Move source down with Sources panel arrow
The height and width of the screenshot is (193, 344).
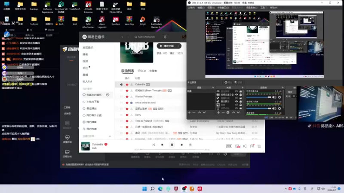(238, 112)
